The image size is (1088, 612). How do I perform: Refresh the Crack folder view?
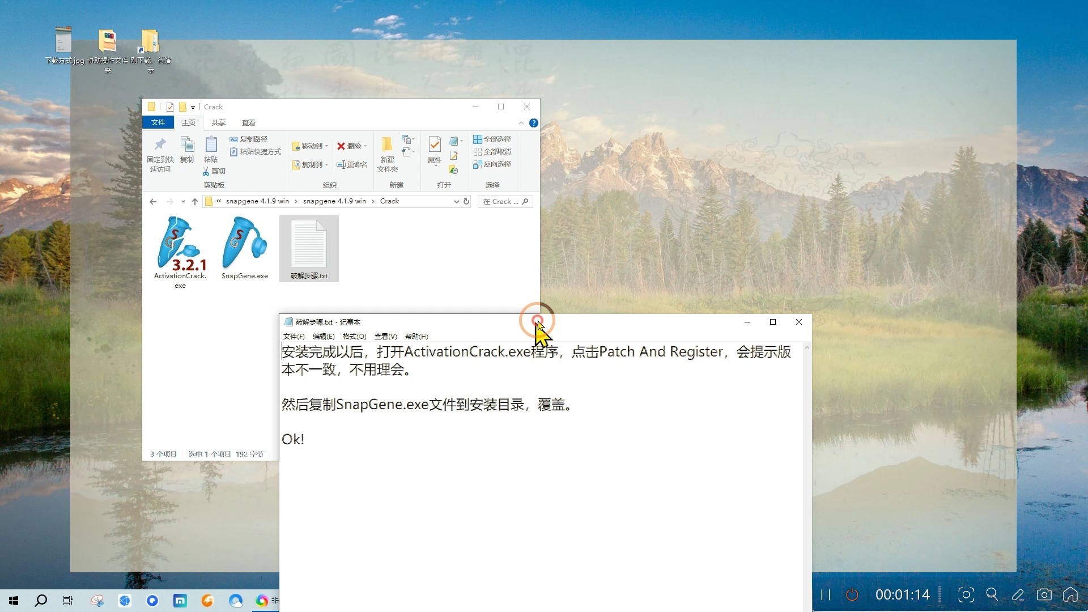point(466,202)
